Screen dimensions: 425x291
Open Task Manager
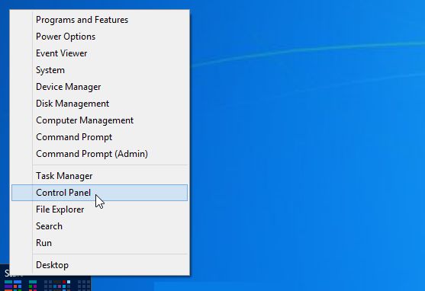[99, 176]
